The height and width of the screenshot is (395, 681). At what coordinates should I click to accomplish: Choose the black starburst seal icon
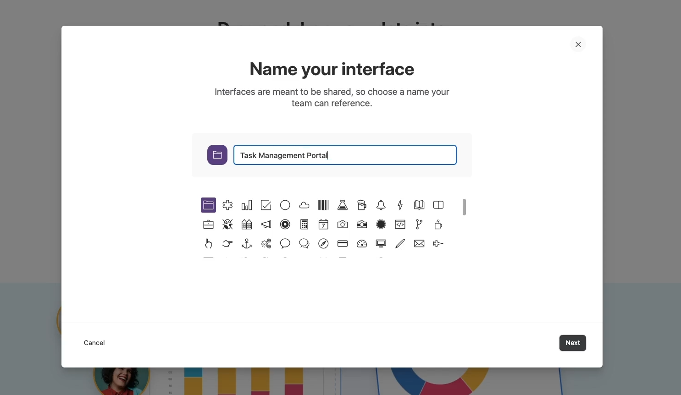[381, 225]
